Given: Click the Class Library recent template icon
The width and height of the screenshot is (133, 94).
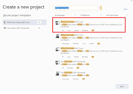Looking at the screenshot, I should (x=5, y=28).
